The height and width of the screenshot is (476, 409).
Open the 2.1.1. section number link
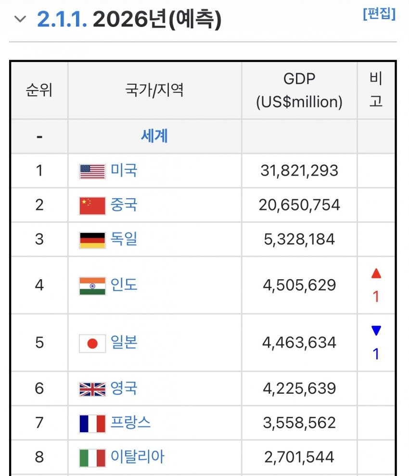tap(62, 19)
